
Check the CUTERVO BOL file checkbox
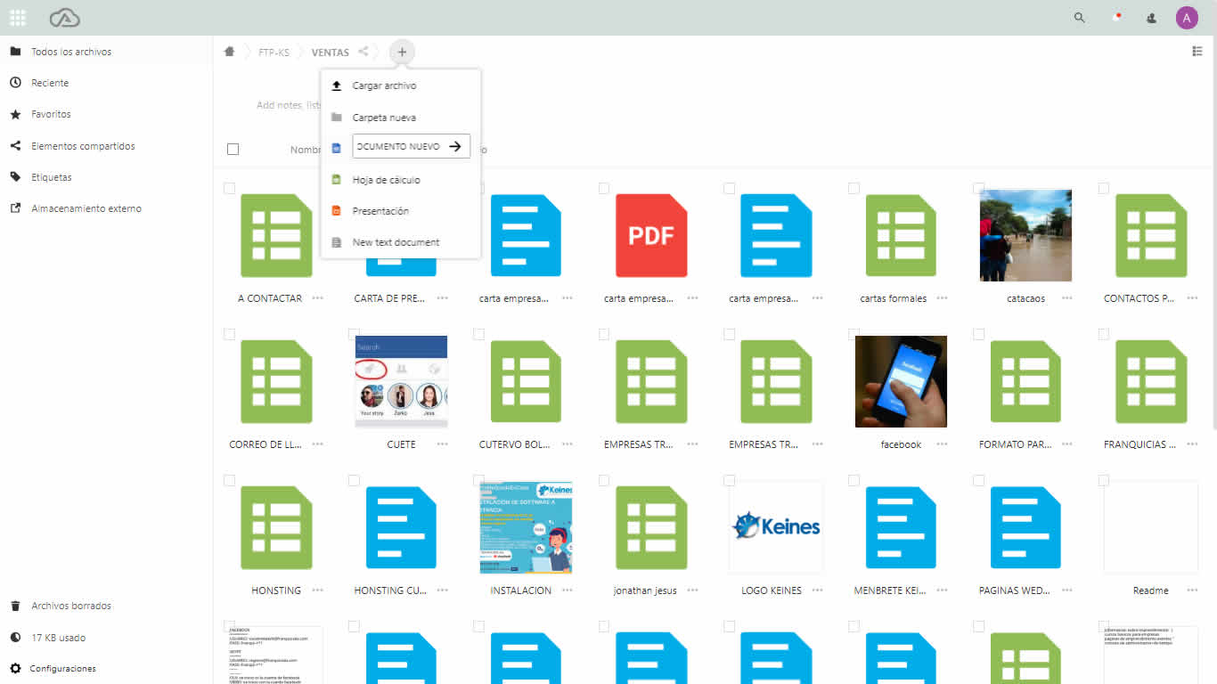478,334
